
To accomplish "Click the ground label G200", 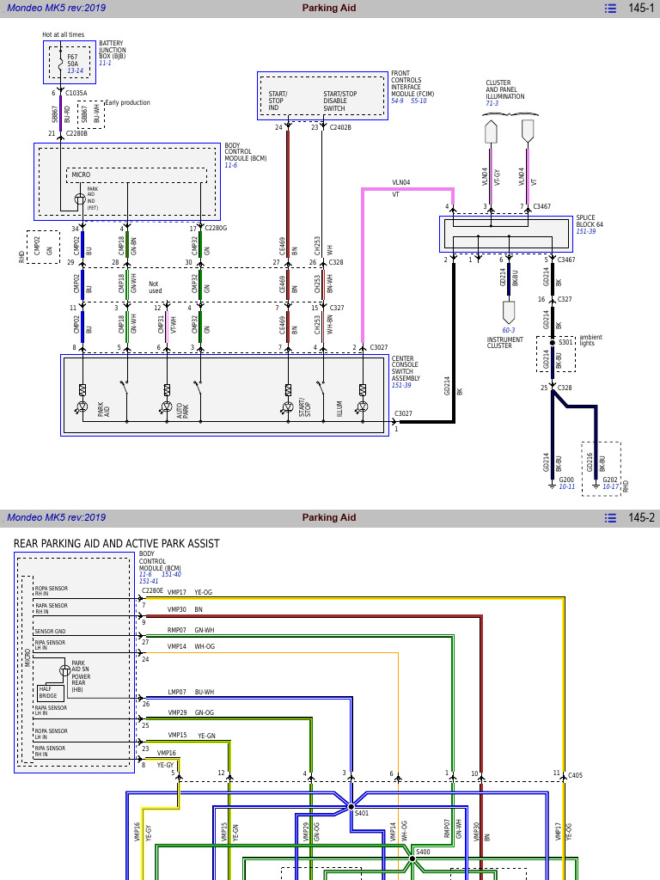I will (x=566, y=480).
